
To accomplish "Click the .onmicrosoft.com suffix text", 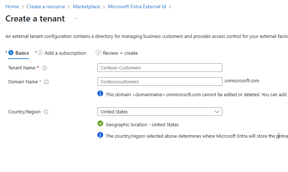I will [241, 81].
